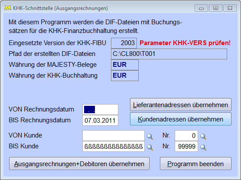241x180 pixels.
Task: Click the VON Kunde label
Action: [25, 135]
